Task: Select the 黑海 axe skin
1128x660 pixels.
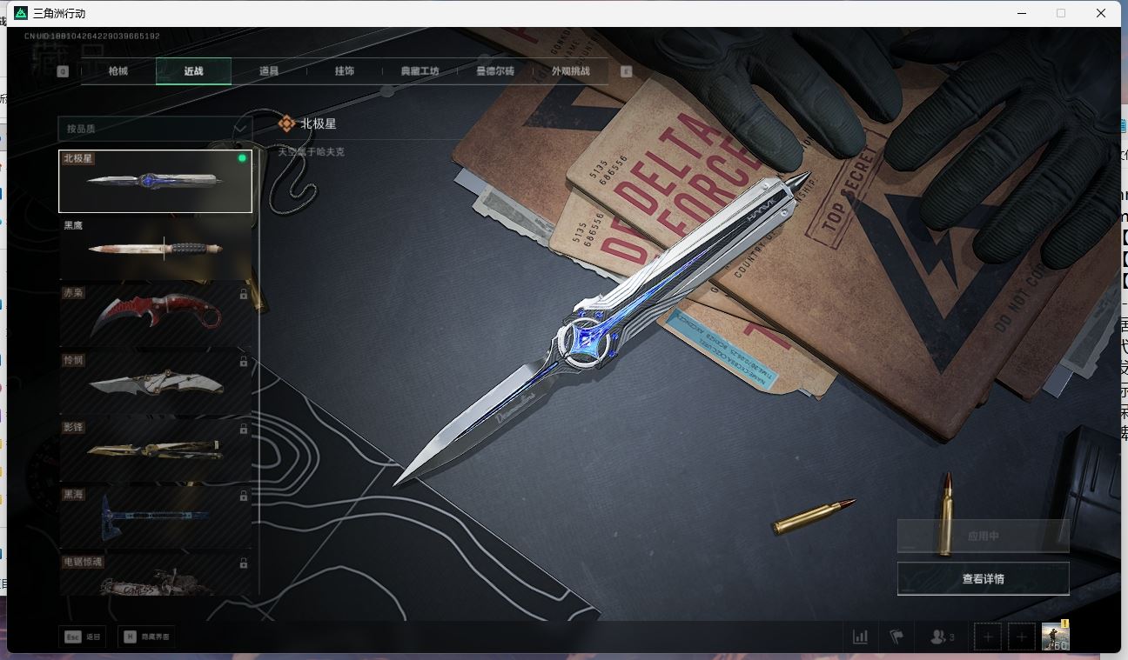Action: pyautogui.click(x=155, y=516)
